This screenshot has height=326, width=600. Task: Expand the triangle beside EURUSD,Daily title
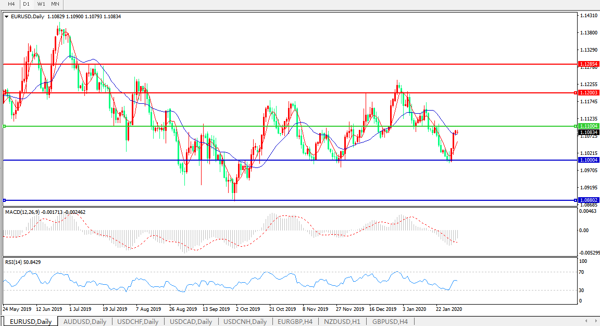click(6, 17)
